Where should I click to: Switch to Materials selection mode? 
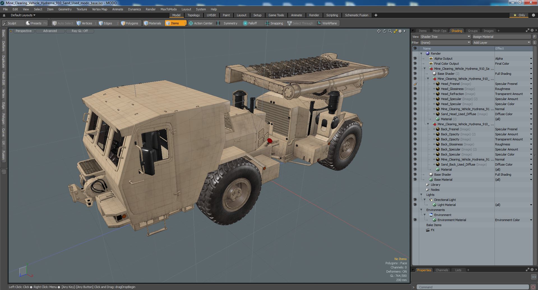pyautogui.click(x=153, y=23)
